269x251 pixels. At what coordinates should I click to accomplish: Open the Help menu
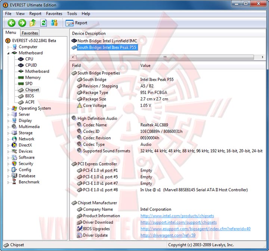[86, 13]
